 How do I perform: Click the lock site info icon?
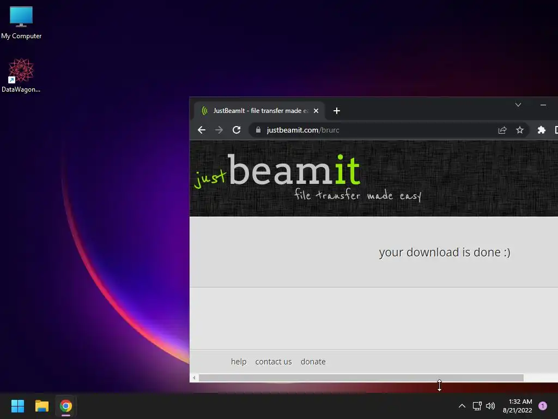coord(258,130)
